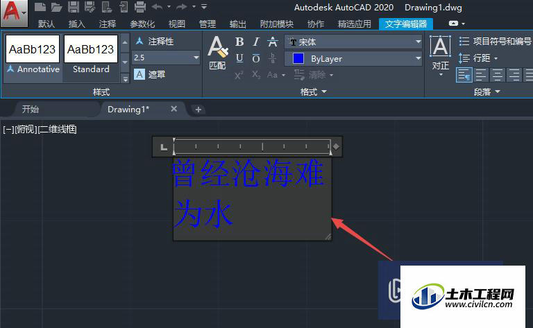This screenshot has height=328, width=533.
Task: Open the redo history dropdown arrow
Action: pyautogui.click(x=194, y=6)
